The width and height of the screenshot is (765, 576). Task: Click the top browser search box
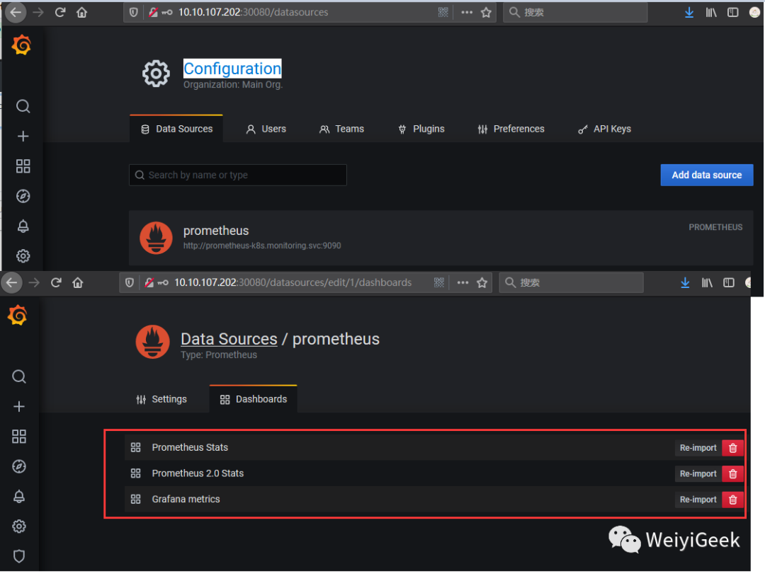575,12
